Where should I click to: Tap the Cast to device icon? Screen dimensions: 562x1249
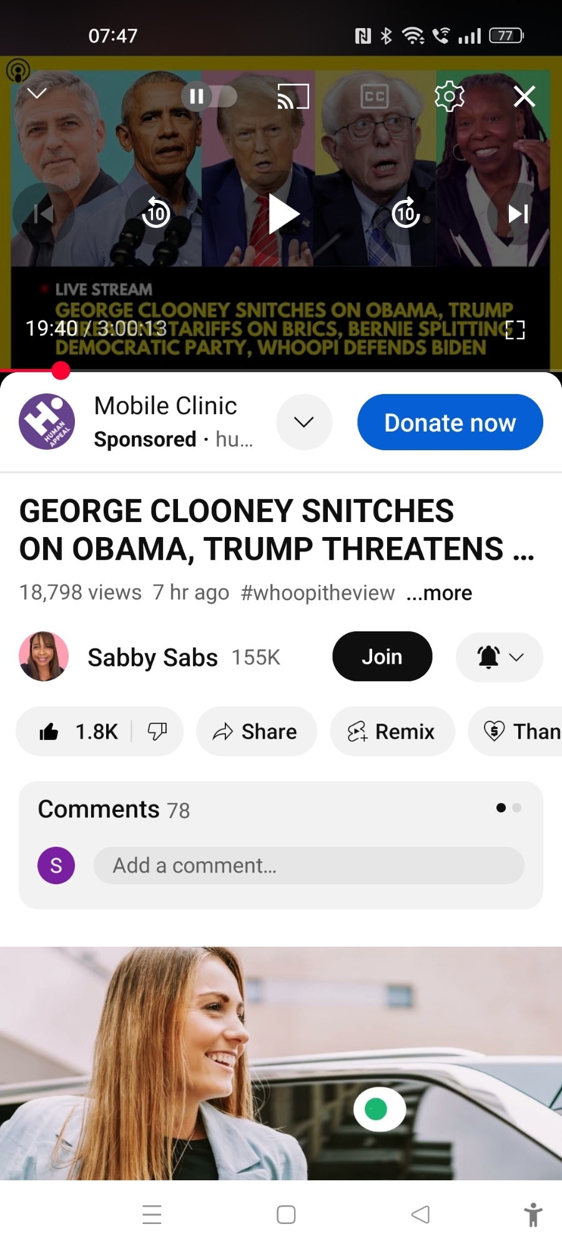(x=293, y=96)
